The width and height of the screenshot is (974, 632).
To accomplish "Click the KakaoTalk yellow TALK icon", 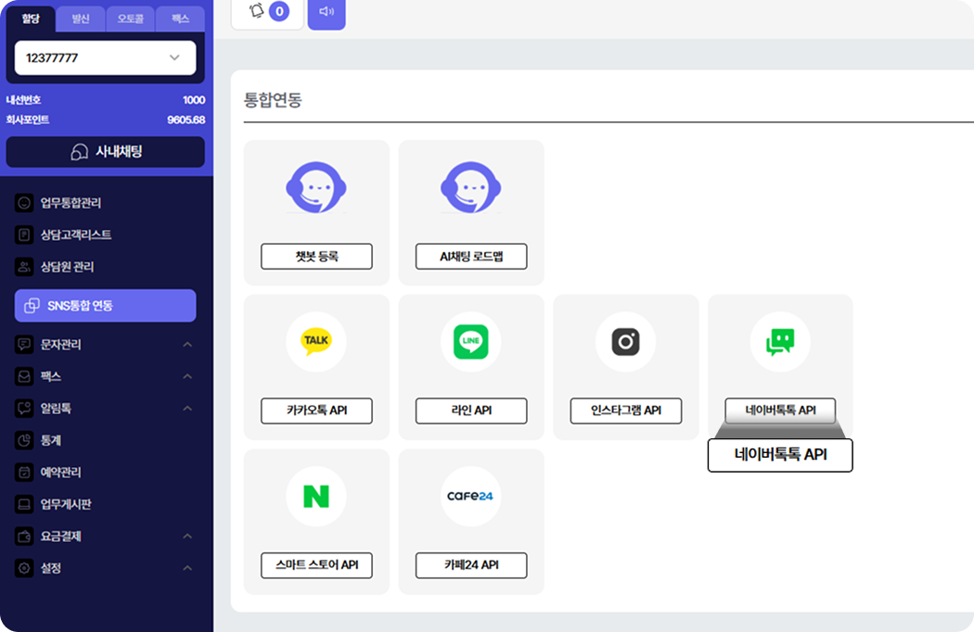I will coord(316,342).
